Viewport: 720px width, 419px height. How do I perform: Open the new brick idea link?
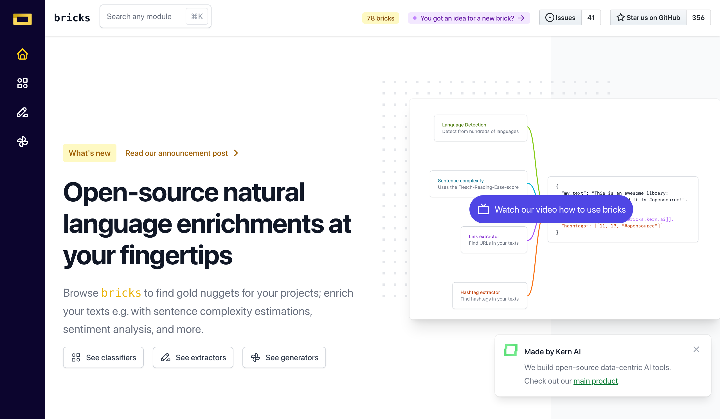coord(469,18)
